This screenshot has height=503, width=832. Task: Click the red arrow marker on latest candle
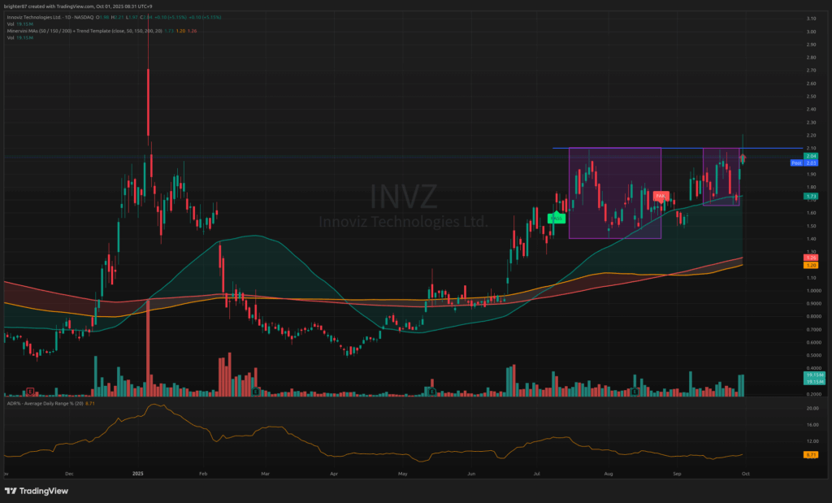[743, 157]
